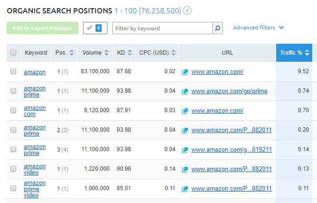This screenshot has width=317, height=203.
Task: Check the box for the amazon com row
Action: click(13, 110)
